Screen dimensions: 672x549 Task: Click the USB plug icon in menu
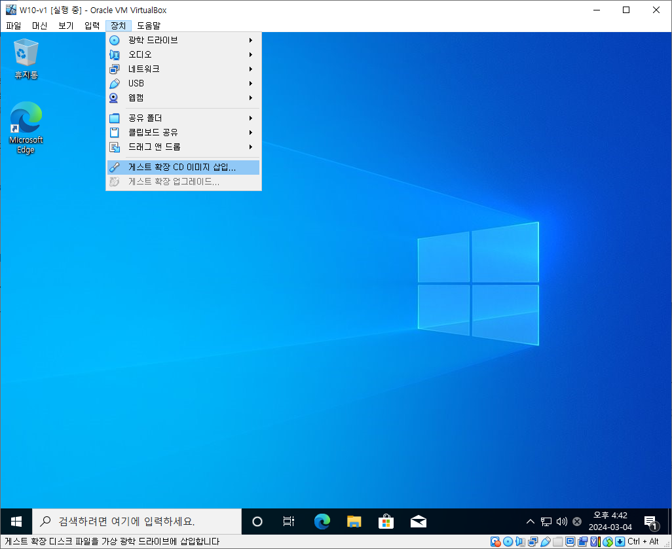click(115, 84)
